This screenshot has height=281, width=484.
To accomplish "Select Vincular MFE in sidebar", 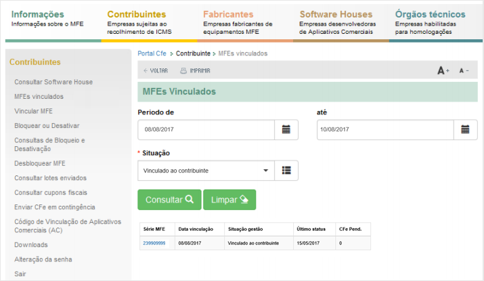I will (33, 110).
